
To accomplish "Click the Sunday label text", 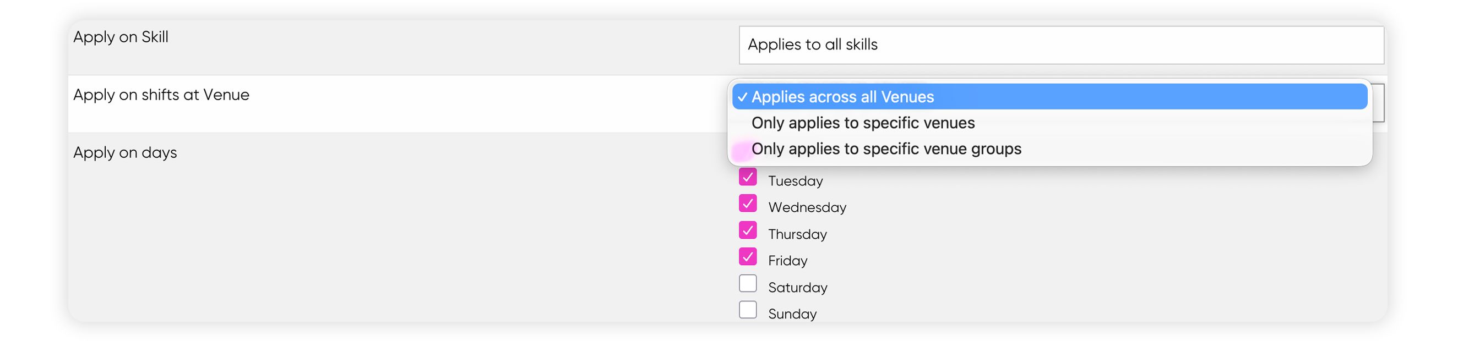I will point(792,314).
